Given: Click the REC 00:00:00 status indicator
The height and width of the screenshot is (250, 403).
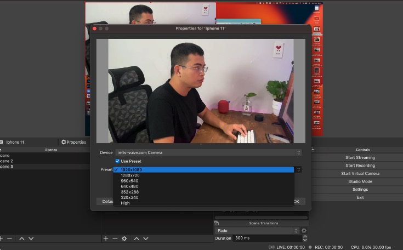Looking at the screenshot, I should coord(325,247).
